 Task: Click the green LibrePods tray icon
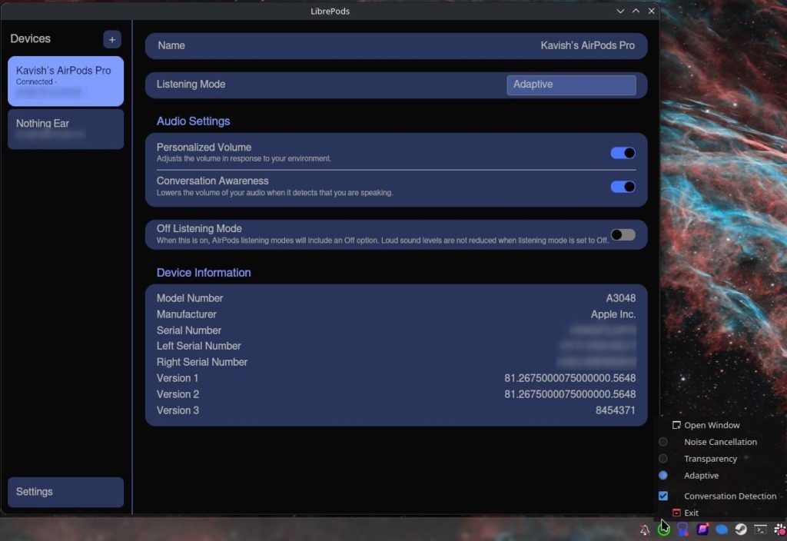[663, 529]
